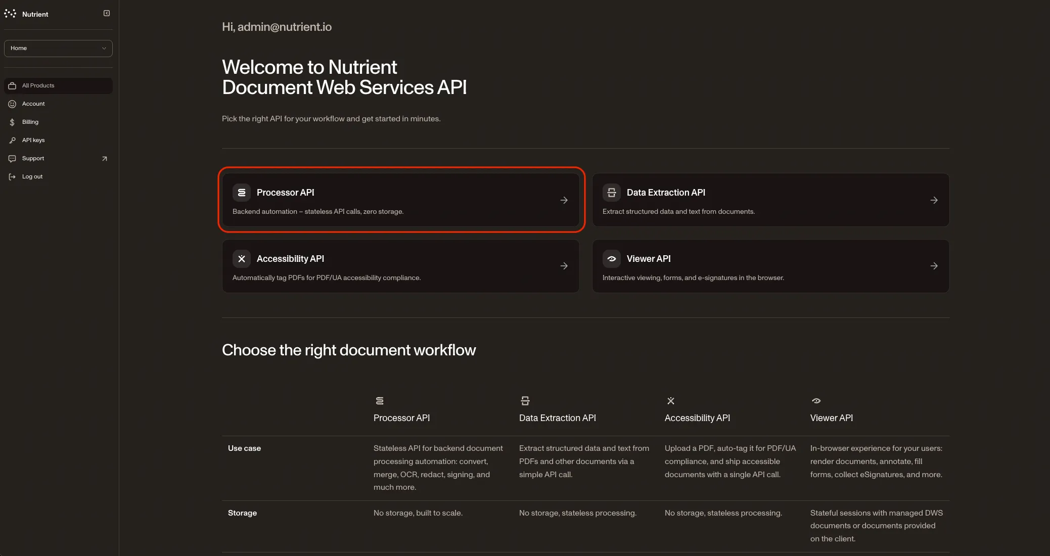This screenshot has width=1050, height=556.
Task: Click the API keys key icon
Action: (x=12, y=141)
